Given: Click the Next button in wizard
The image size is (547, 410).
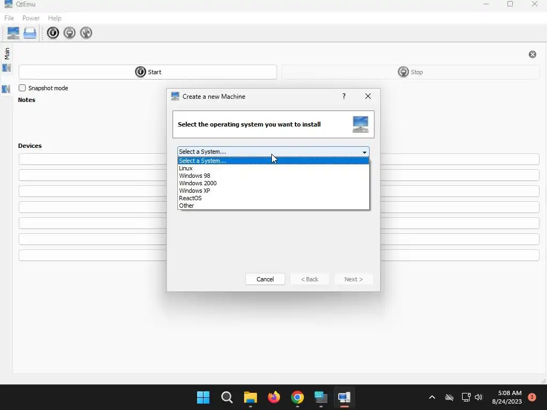Looking at the screenshot, I should coord(354,279).
